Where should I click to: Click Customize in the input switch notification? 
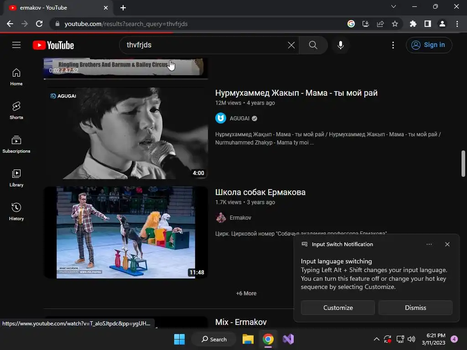click(338, 308)
